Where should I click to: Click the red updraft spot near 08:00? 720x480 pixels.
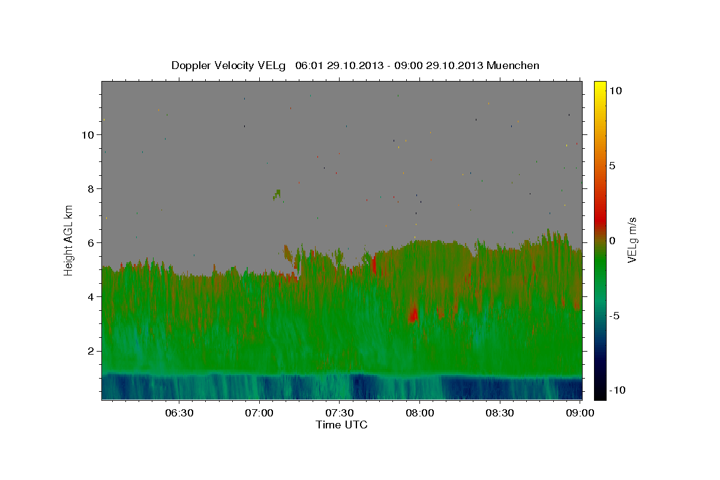coord(413,314)
